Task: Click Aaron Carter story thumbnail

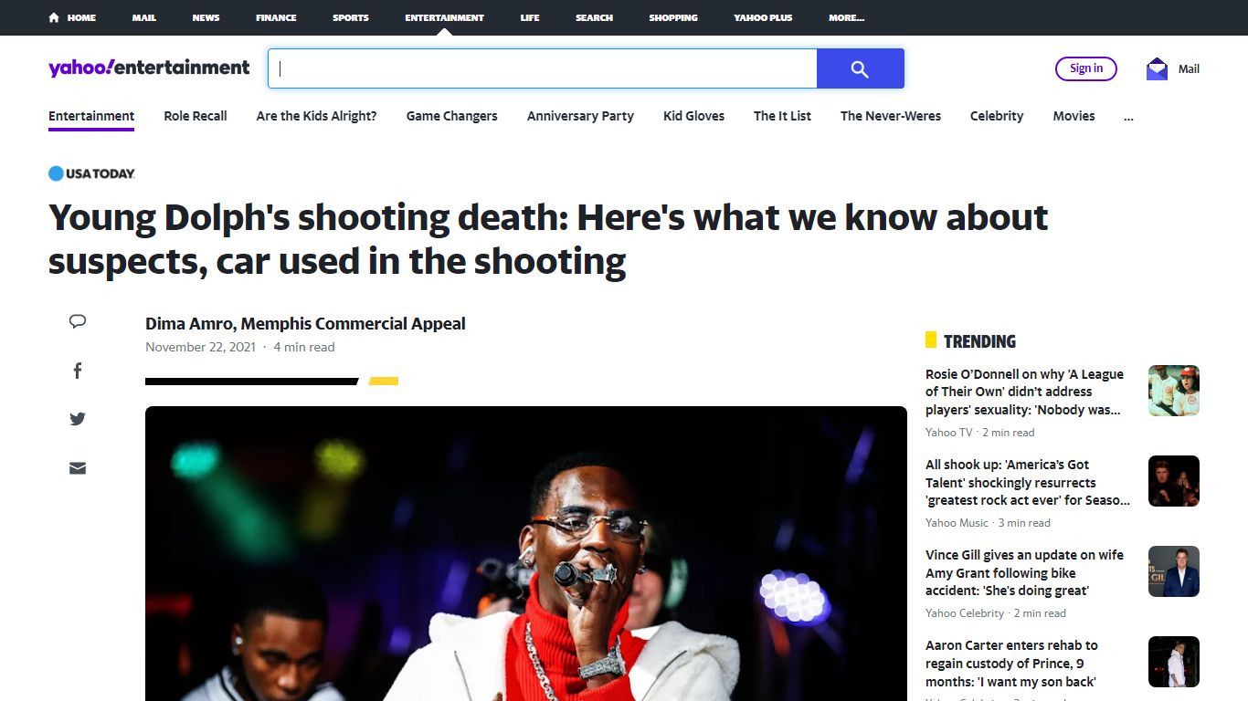Action: pyautogui.click(x=1174, y=662)
